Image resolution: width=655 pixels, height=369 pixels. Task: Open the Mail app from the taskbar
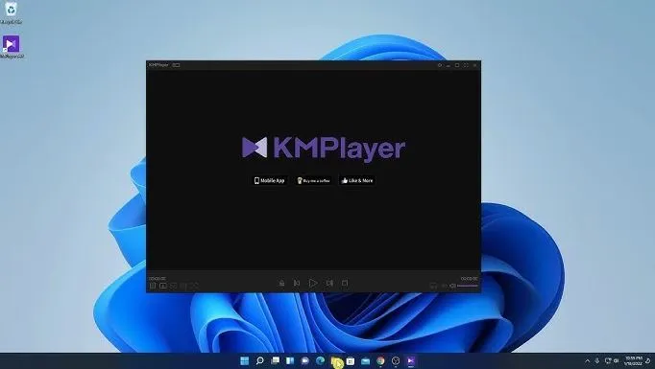(x=366, y=360)
